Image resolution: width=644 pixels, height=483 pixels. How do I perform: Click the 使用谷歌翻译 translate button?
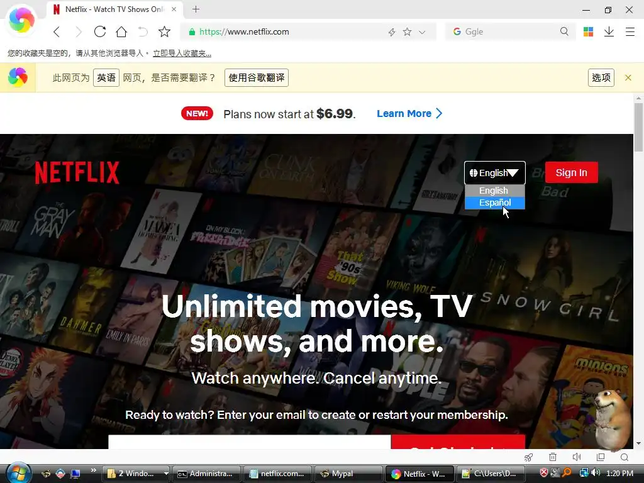tap(257, 77)
